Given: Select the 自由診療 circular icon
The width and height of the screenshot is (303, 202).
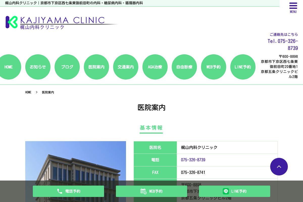Looking at the screenshot, I should point(184,67).
